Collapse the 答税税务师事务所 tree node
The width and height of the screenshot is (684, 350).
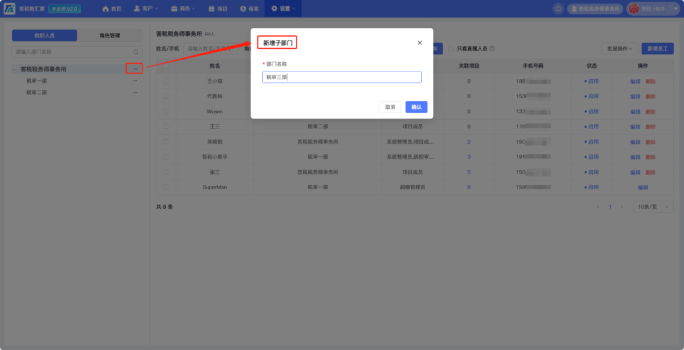[x=15, y=69]
